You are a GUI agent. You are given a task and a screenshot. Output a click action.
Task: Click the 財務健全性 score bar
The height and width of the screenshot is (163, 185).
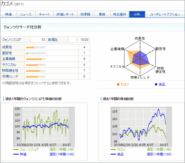(x=36, y=71)
